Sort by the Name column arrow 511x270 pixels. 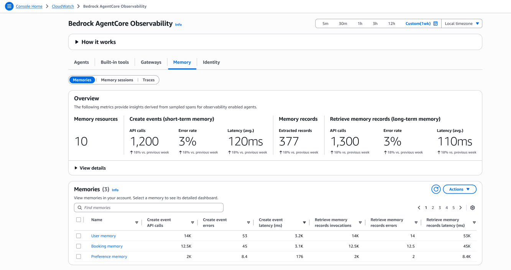137,222
